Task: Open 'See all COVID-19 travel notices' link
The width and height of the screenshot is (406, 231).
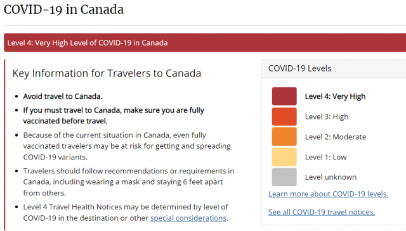Action: tap(322, 212)
